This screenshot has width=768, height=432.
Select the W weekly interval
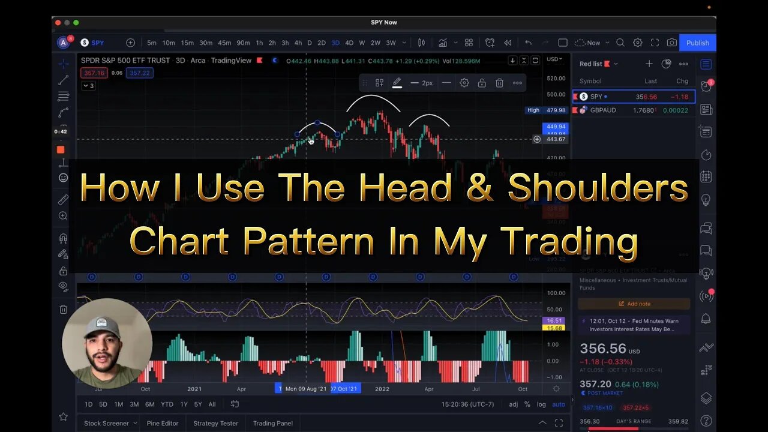pos(362,43)
